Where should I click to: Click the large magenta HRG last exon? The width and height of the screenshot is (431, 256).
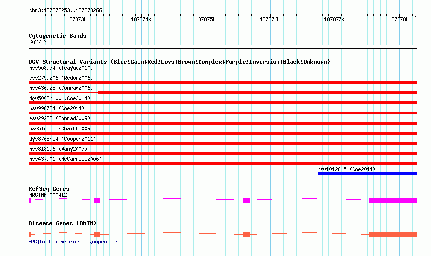[393, 200]
